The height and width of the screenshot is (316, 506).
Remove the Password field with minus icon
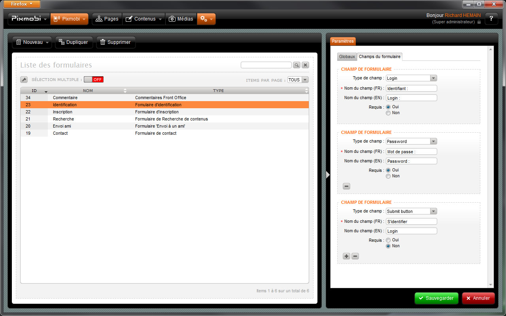pyautogui.click(x=347, y=186)
